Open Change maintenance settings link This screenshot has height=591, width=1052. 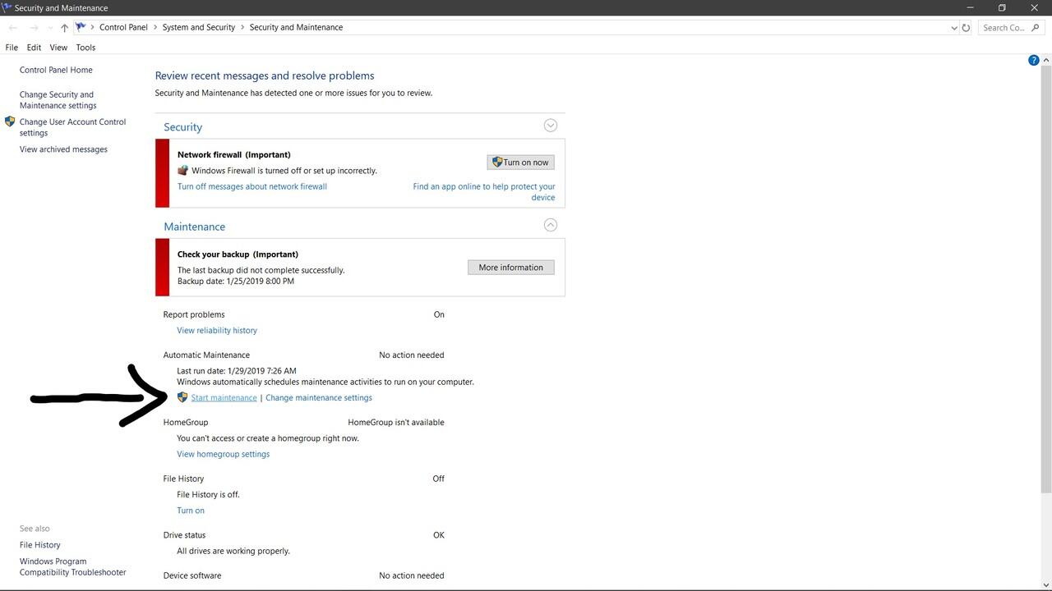click(x=319, y=398)
